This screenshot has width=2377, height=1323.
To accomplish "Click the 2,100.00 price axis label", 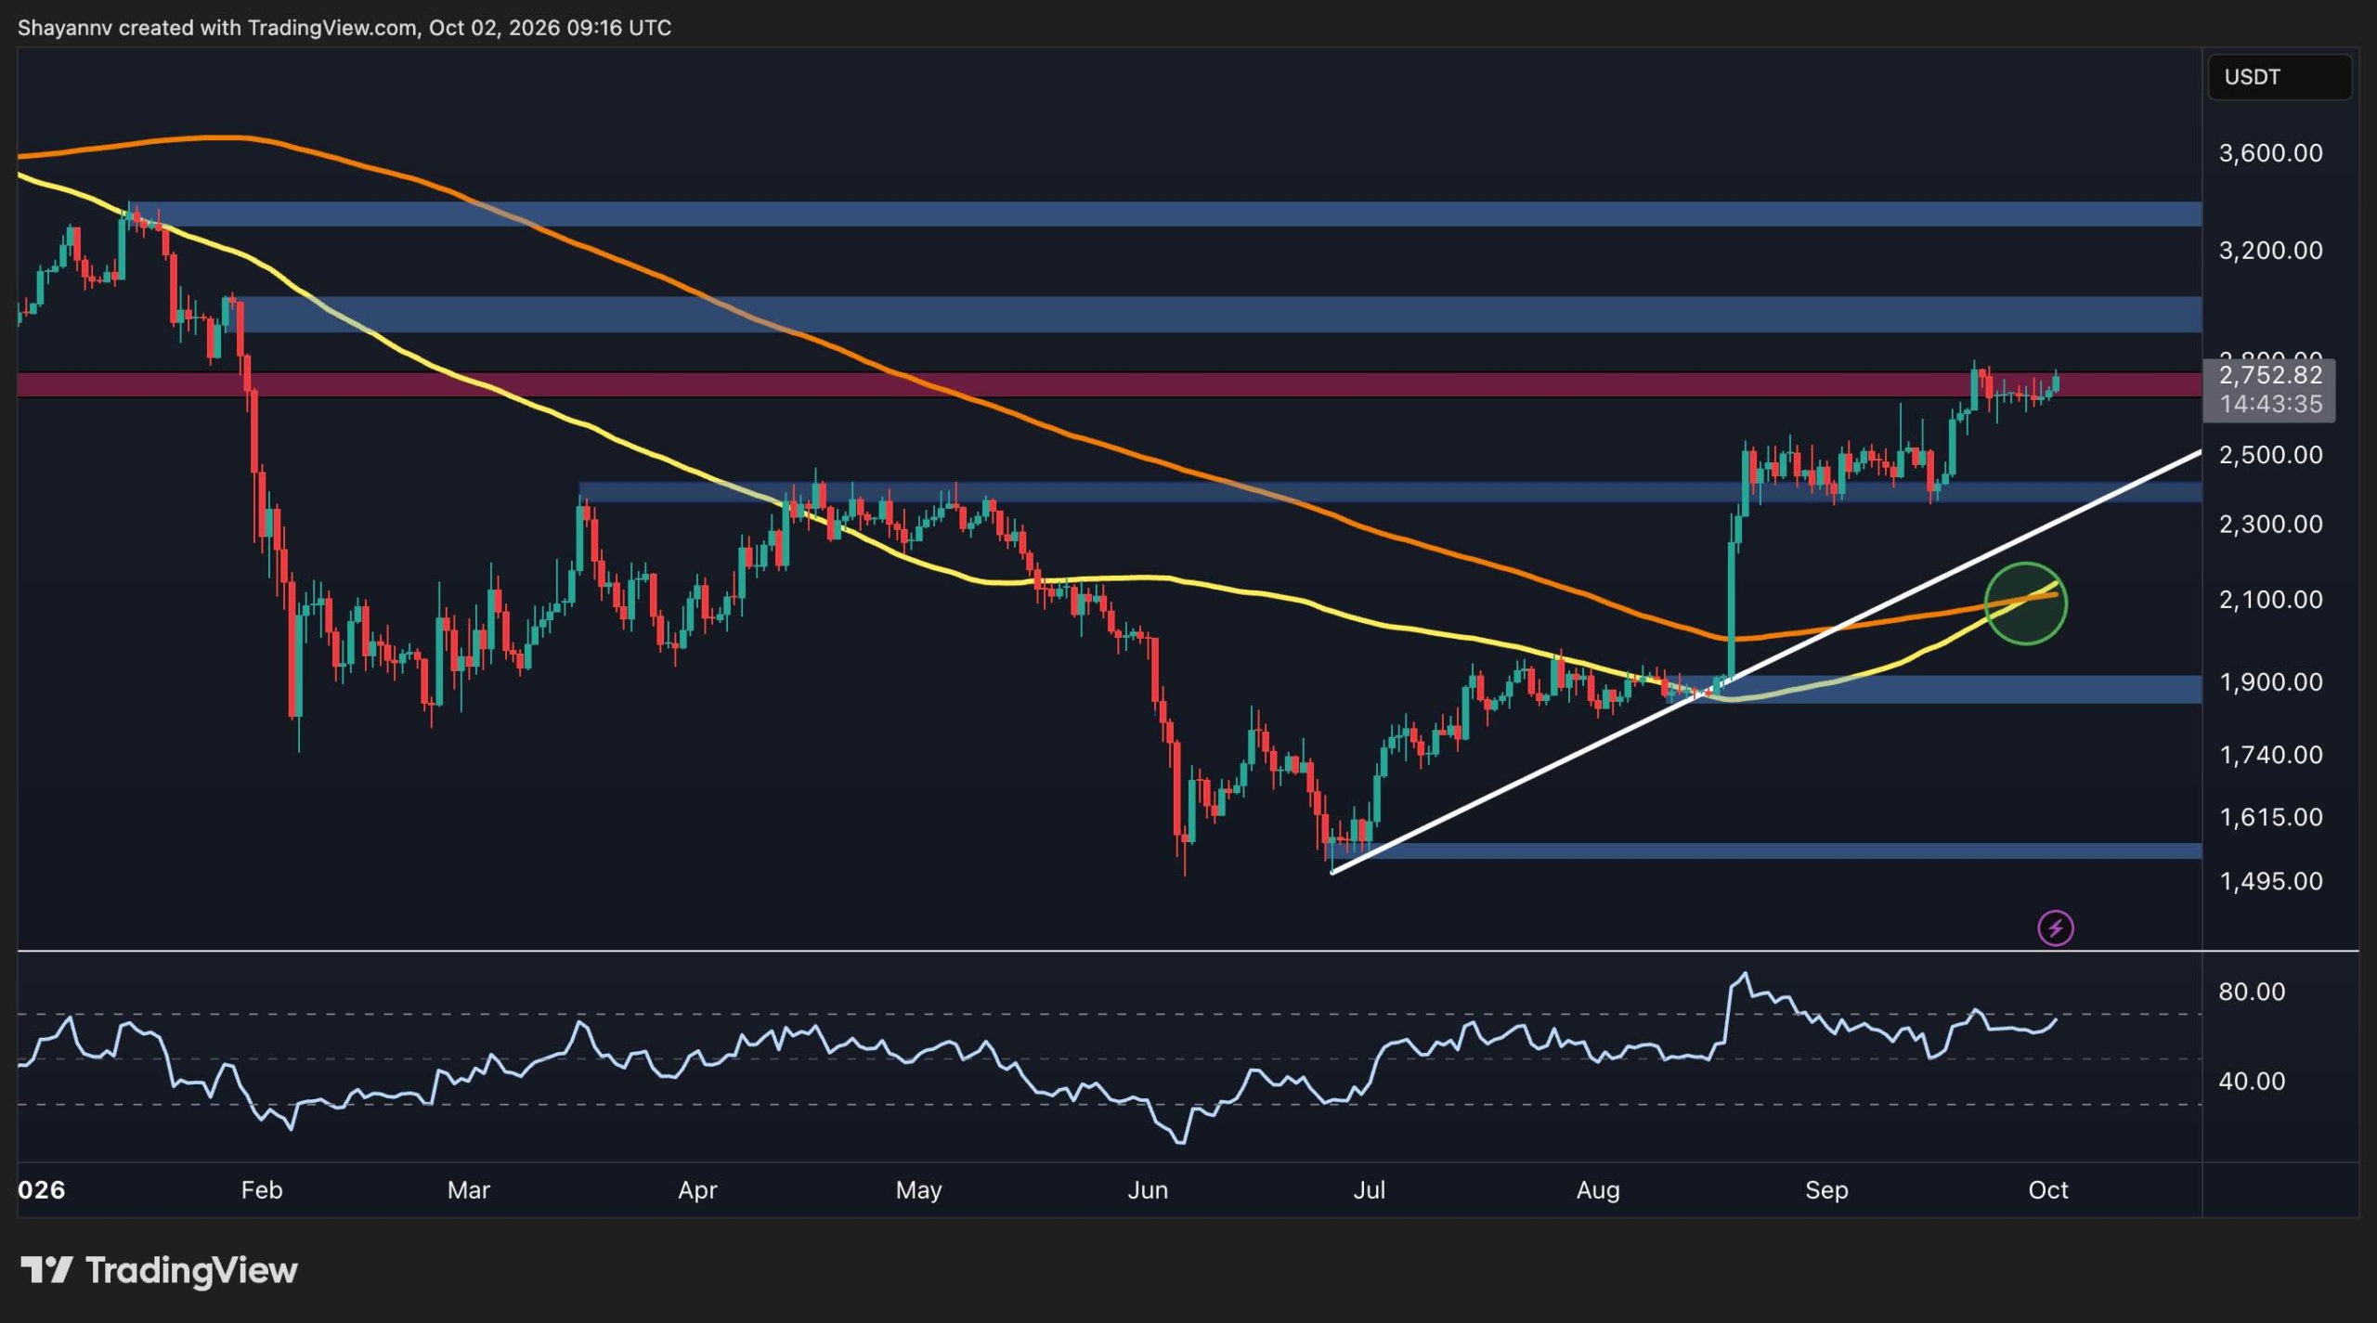I will click(2269, 600).
